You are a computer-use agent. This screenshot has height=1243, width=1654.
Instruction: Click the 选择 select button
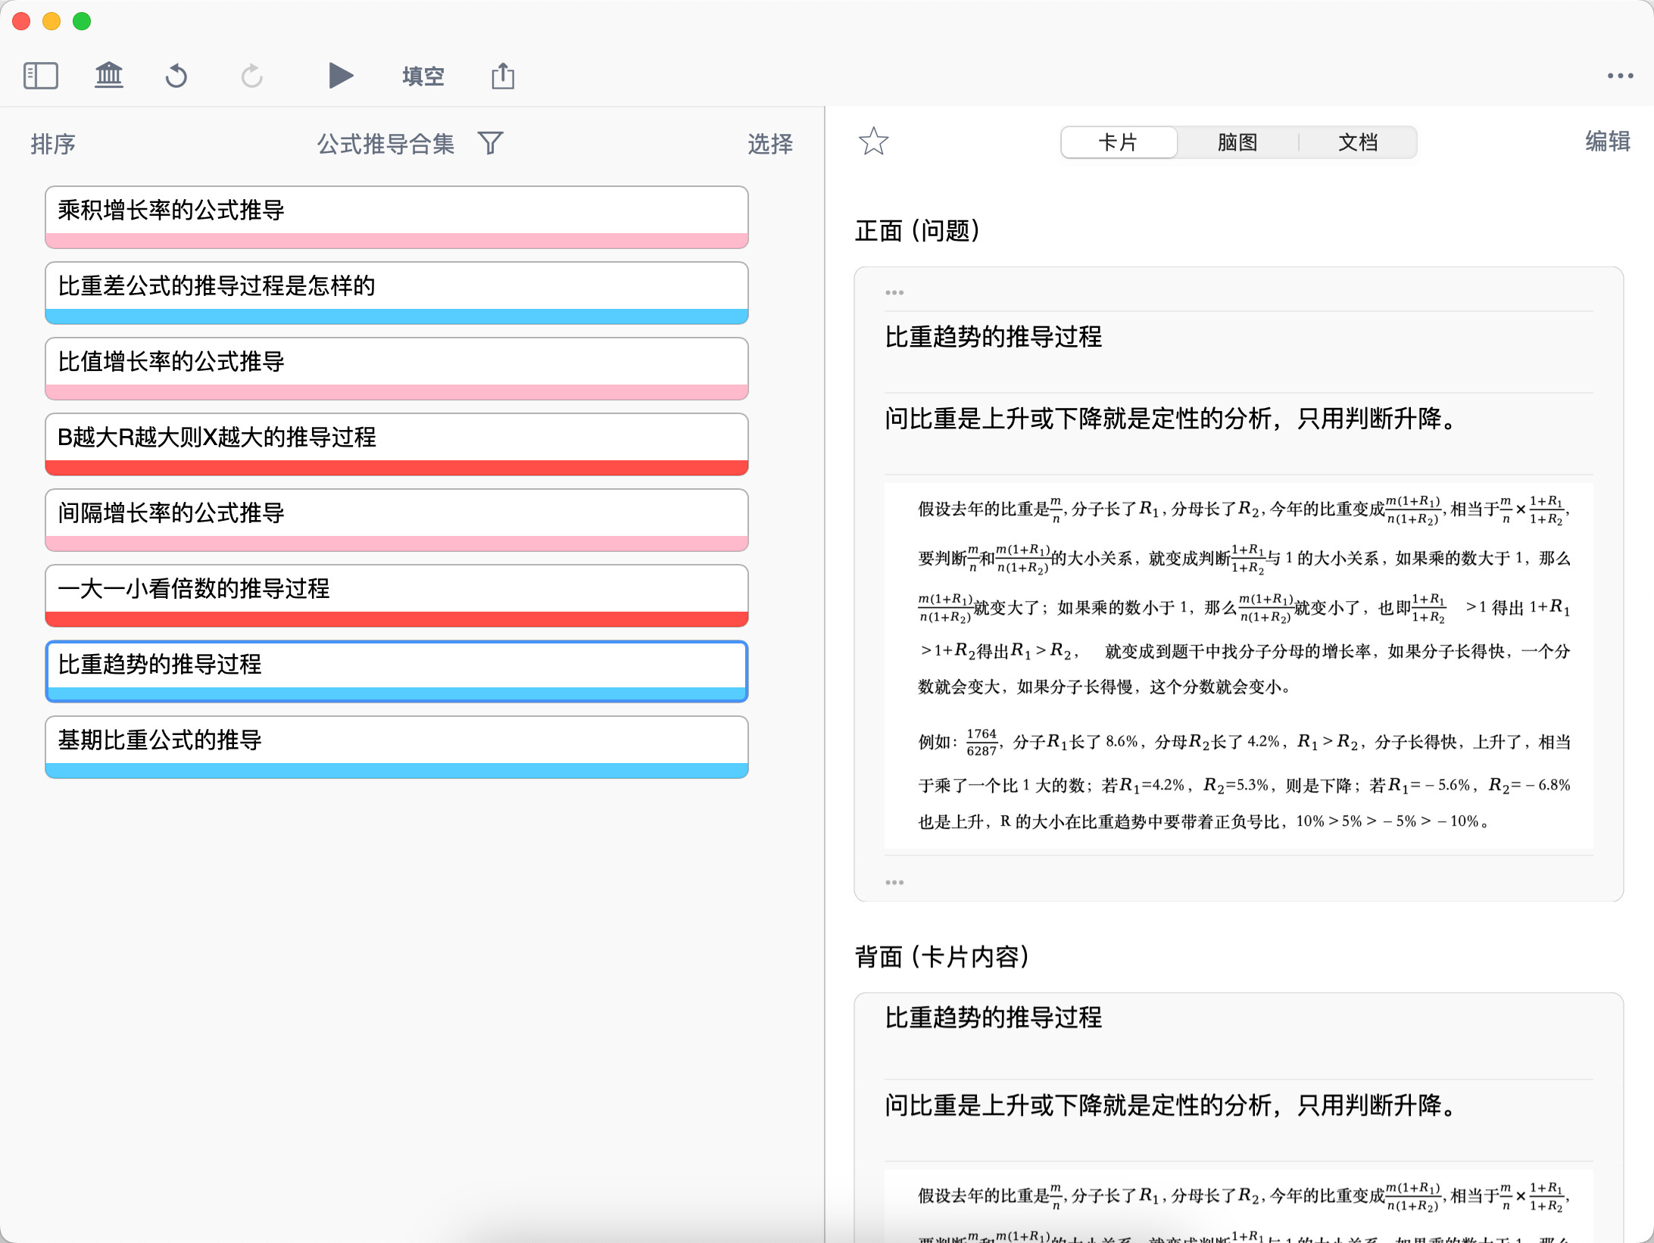[770, 143]
